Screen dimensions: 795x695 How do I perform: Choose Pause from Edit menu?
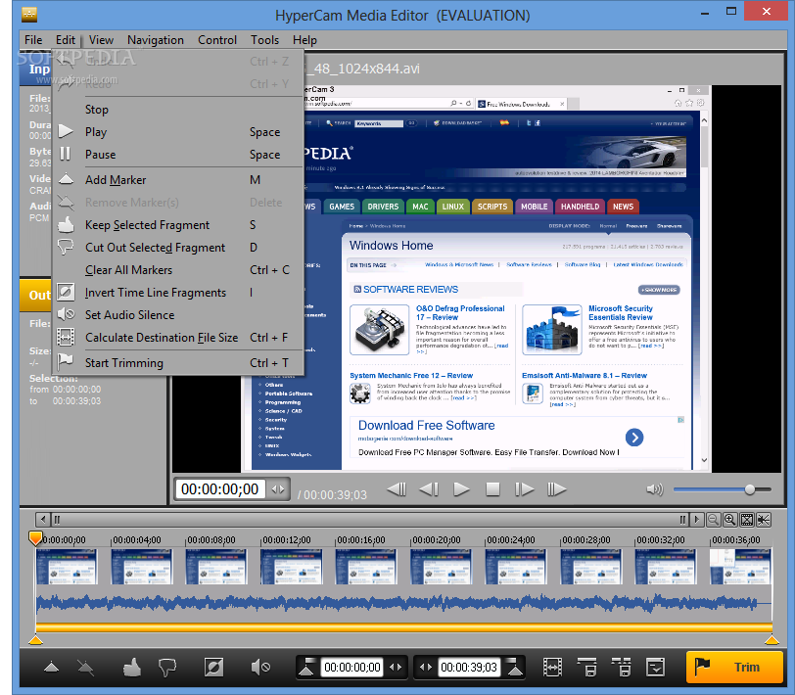pyautogui.click(x=177, y=154)
